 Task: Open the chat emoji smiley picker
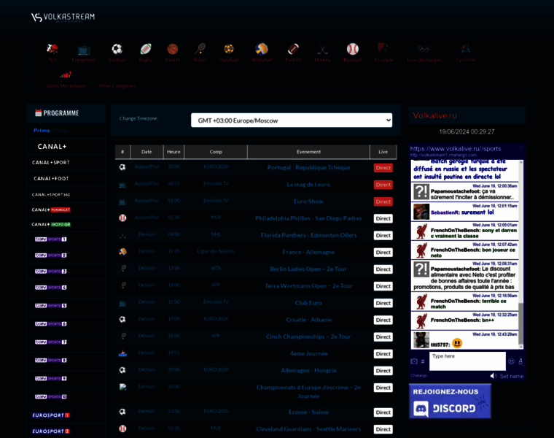pos(511,361)
